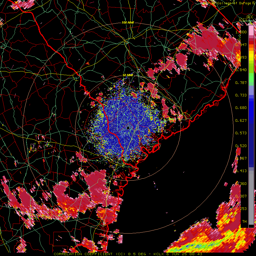256x256 pixels.
Task: Click the 0.253 value on the color scale
Action: point(241,209)
